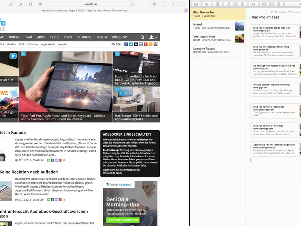Expand the user account dropdown on Mac Life
This screenshot has height=226, width=301.
pyautogui.click(x=153, y=37)
